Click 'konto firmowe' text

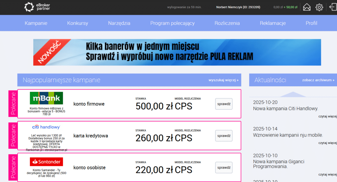tap(89, 104)
